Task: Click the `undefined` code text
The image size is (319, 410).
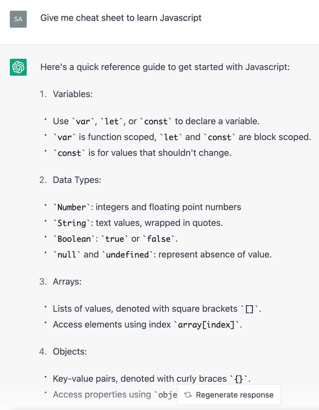Action: (x=127, y=255)
